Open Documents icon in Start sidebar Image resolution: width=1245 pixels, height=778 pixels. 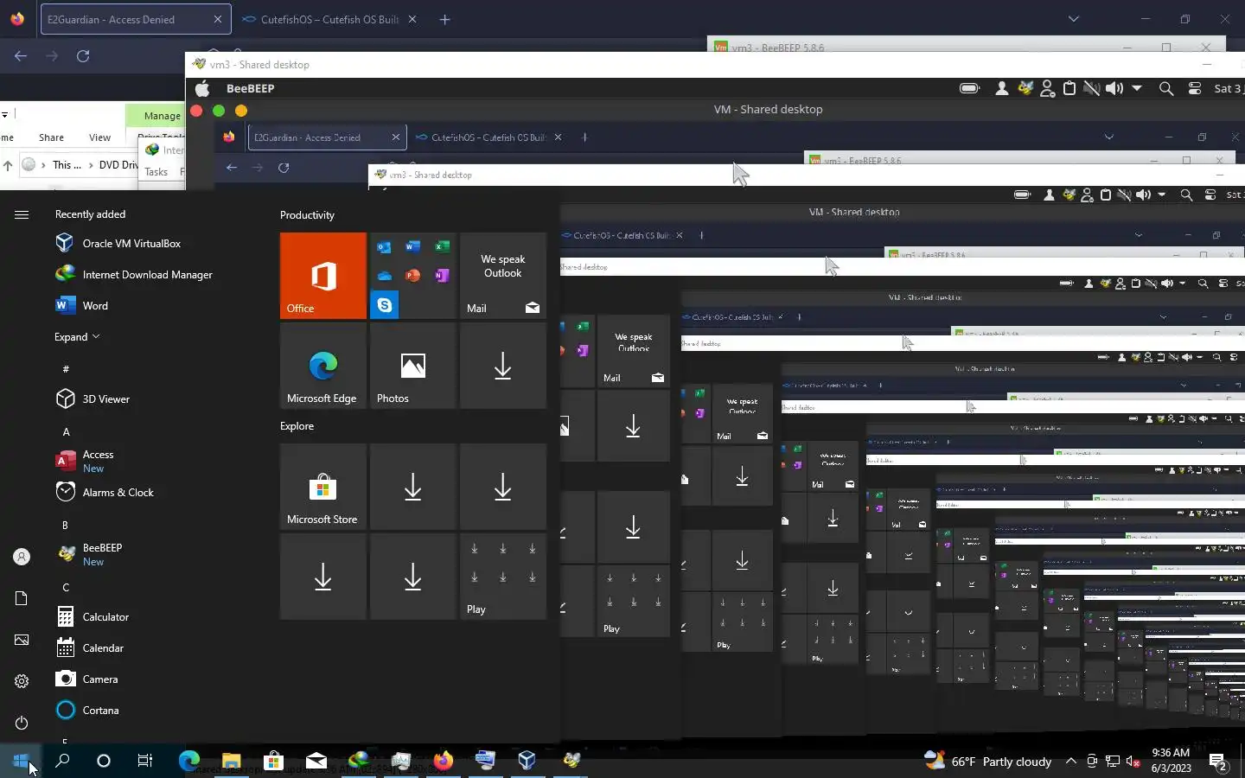click(x=22, y=598)
